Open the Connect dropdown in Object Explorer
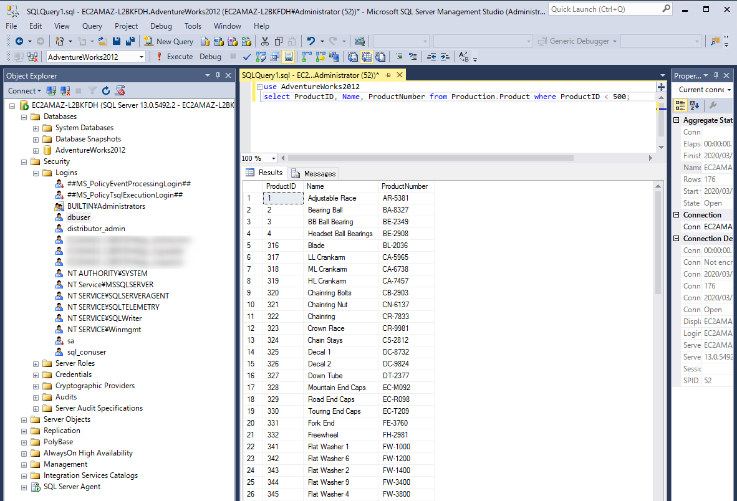737x501 pixels. (24, 90)
